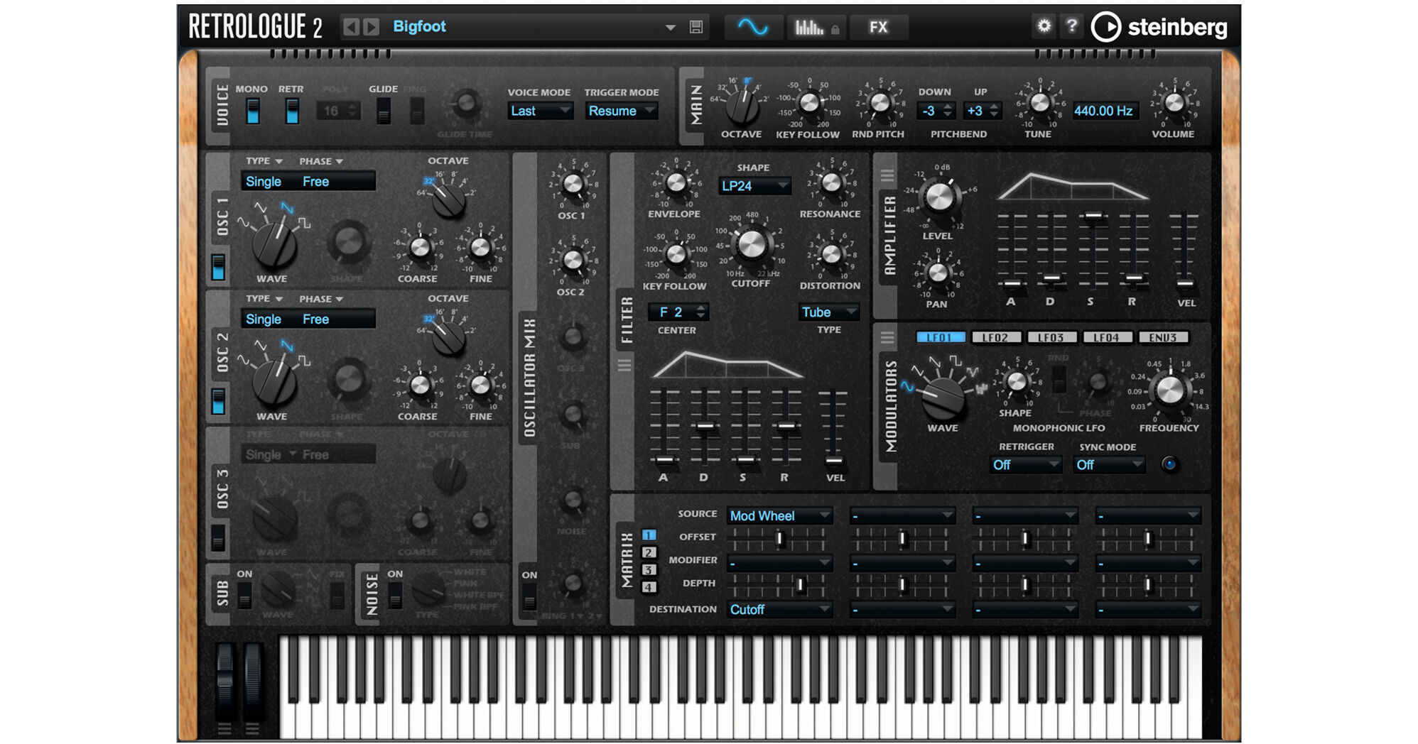
Task: Open help via the question mark icon
Action: point(1072,26)
